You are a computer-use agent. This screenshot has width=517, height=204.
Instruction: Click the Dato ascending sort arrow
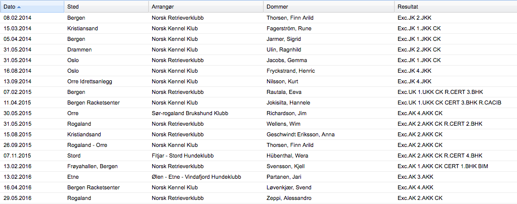click(19, 7)
